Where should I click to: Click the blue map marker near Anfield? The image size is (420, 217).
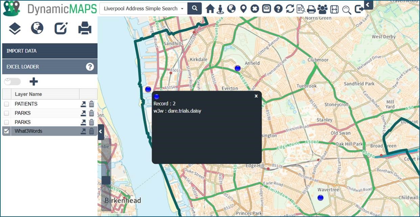click(x=238, y=68)
